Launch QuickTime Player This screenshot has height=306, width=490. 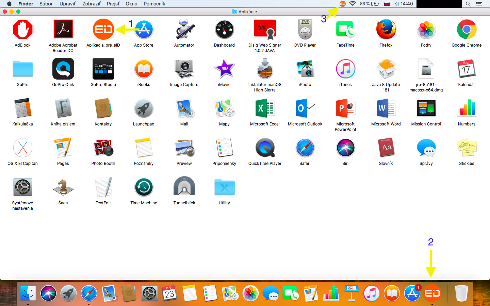click(265, 148)
